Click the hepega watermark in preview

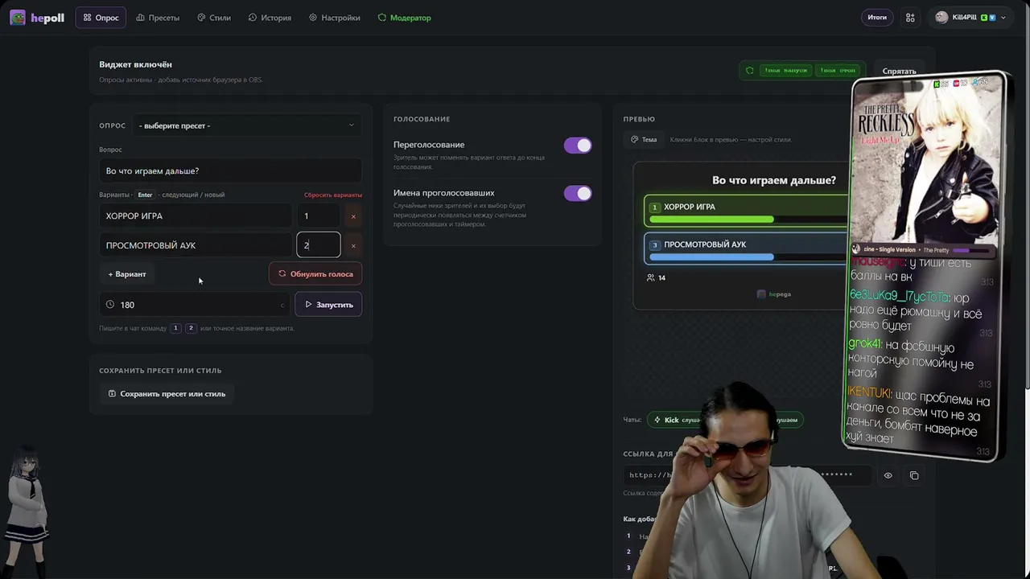coord(774,294)
